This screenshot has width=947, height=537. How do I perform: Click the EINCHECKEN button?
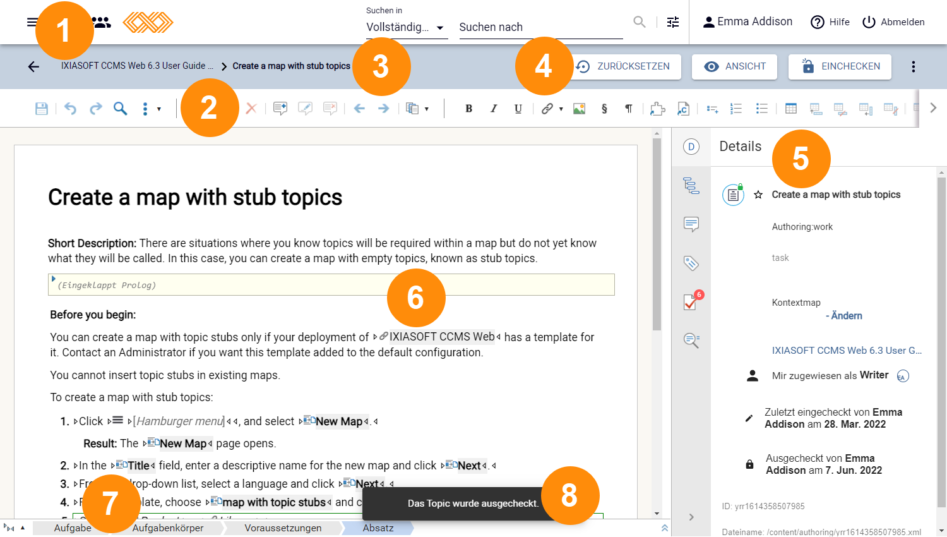(840, 66)
